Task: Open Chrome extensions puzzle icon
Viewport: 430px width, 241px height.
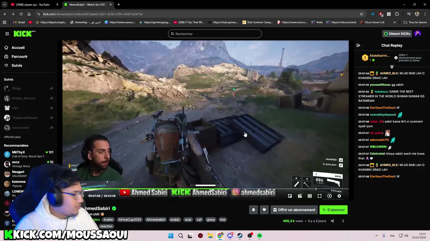Action: coord(397,14)
